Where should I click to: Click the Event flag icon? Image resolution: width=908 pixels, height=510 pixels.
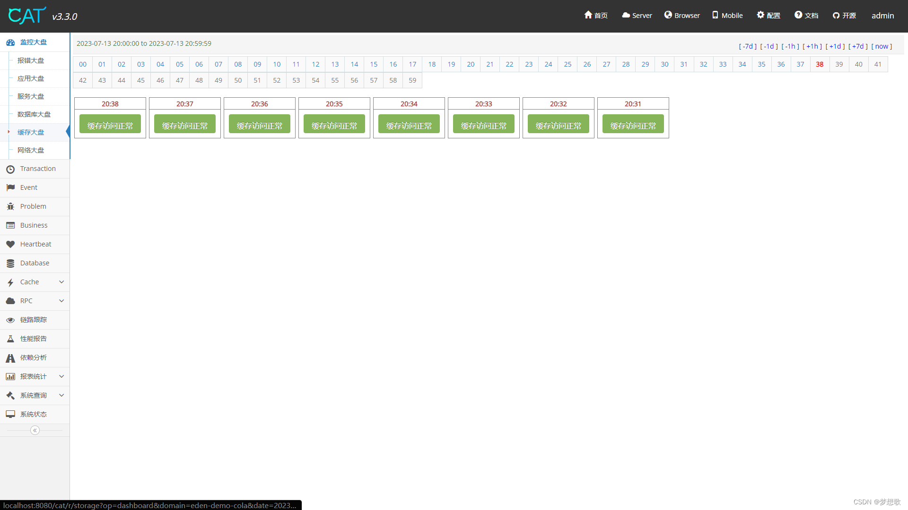click(x=10, y=188)
